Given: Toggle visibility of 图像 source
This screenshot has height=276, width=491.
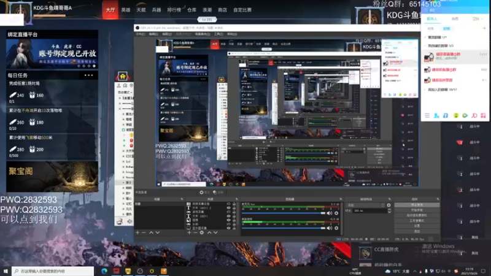Looking at the screenshot, I should click(x=228, y=220).
